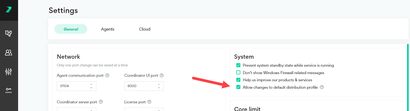
Task: Click help icon next to Coordinator UI port
Action: (162, 75)
